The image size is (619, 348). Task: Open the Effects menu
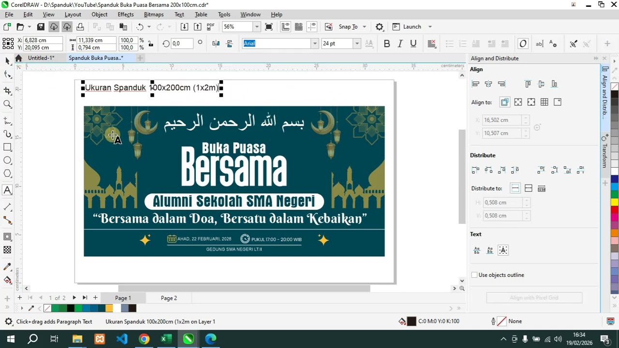point(126,14)
